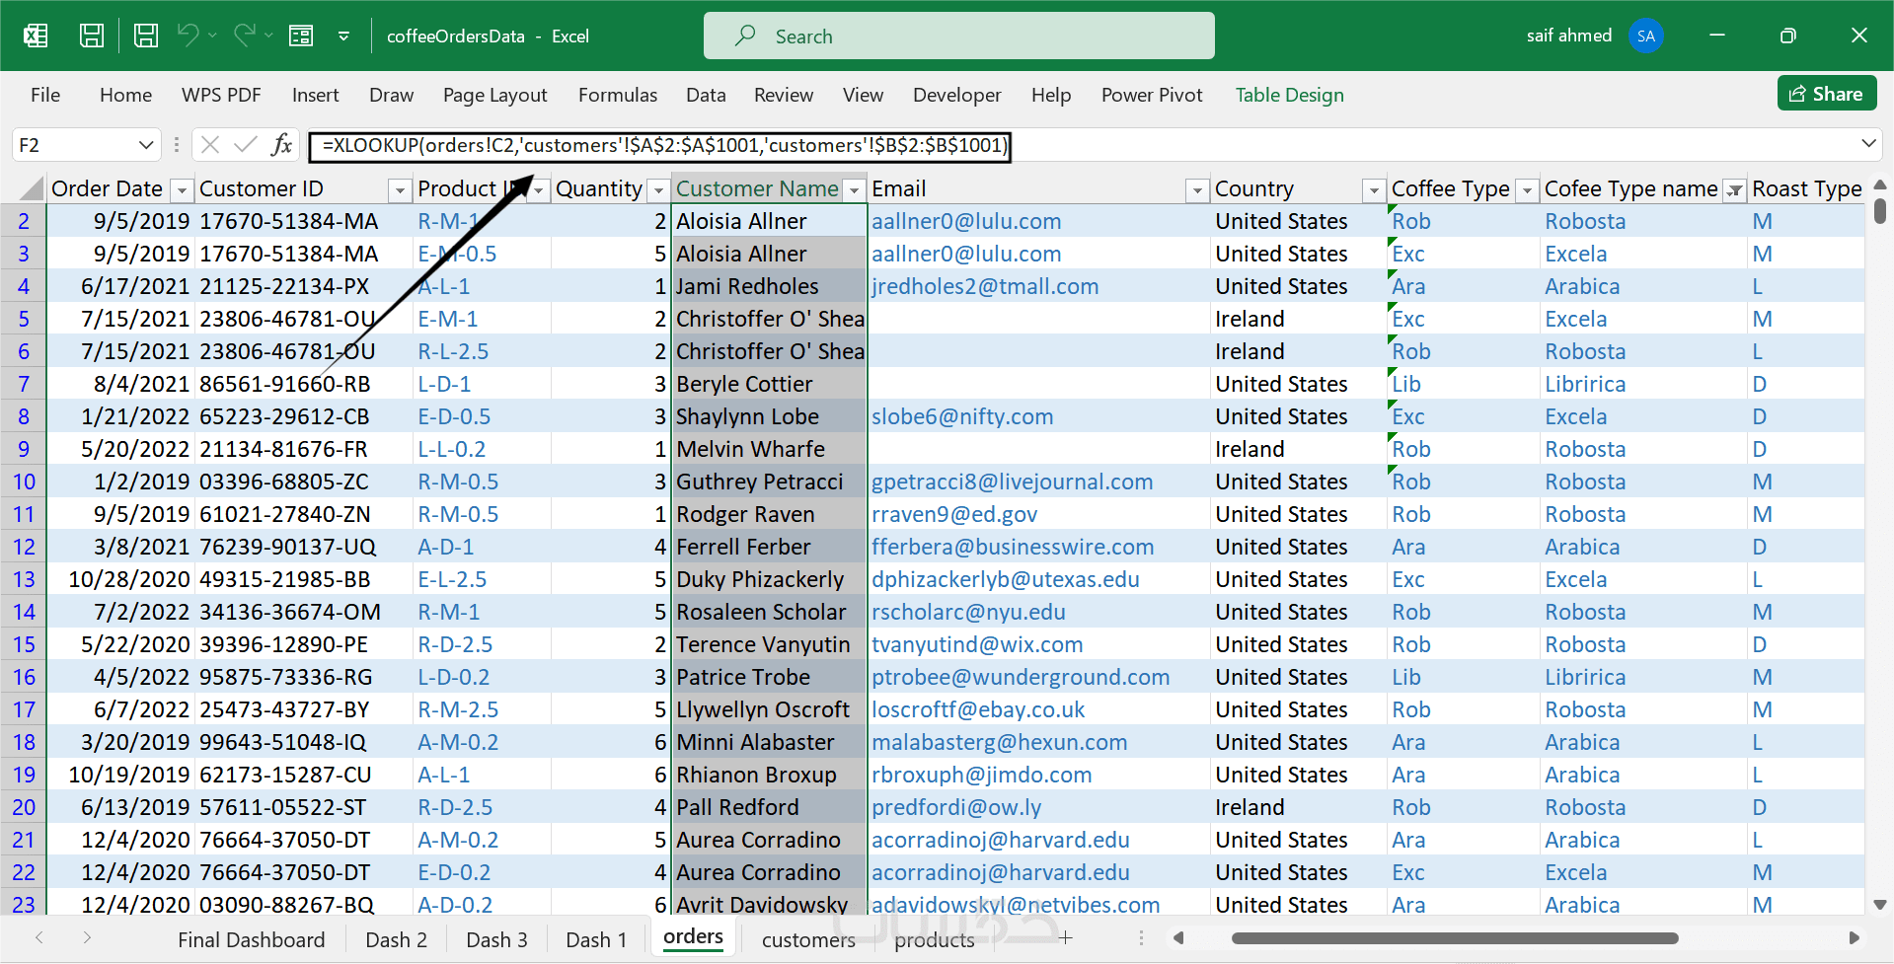
Task: Open Email column filter dropdown
Action: [x=1196, y=189]
